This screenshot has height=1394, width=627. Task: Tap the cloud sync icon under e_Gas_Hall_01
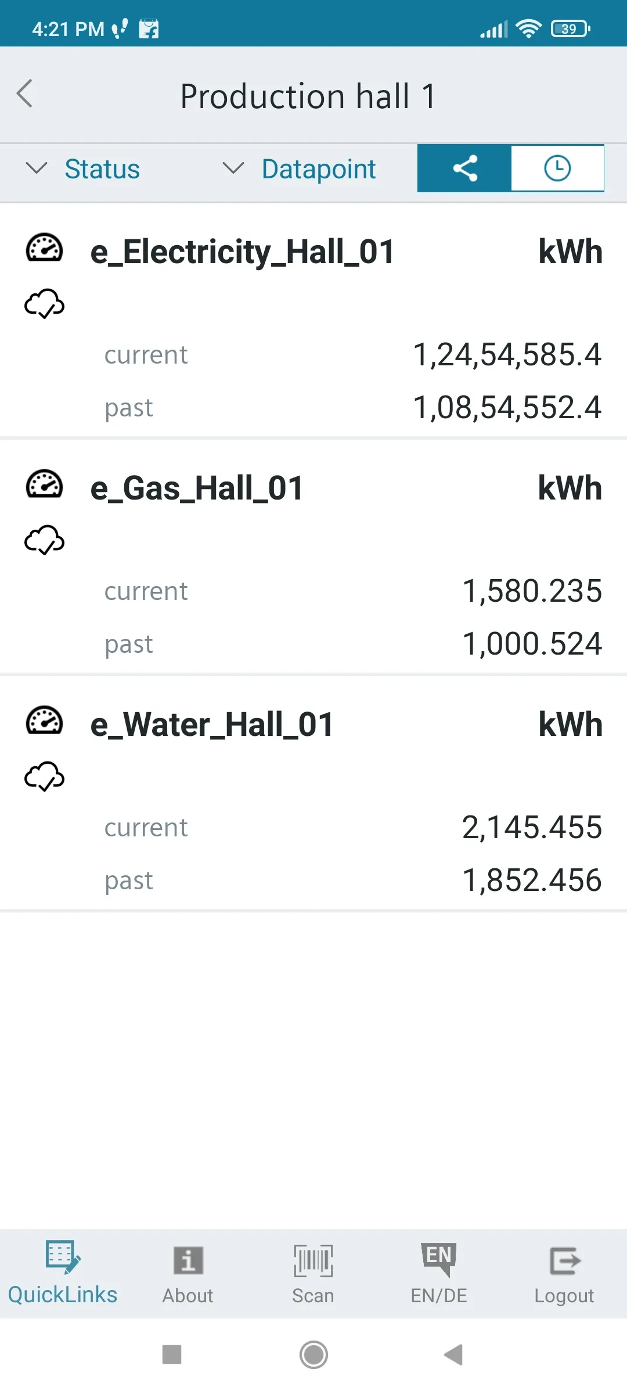tap(44, 540)
